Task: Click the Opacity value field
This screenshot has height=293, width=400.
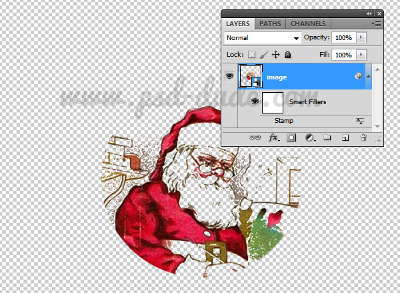Action: pos(343,38)
